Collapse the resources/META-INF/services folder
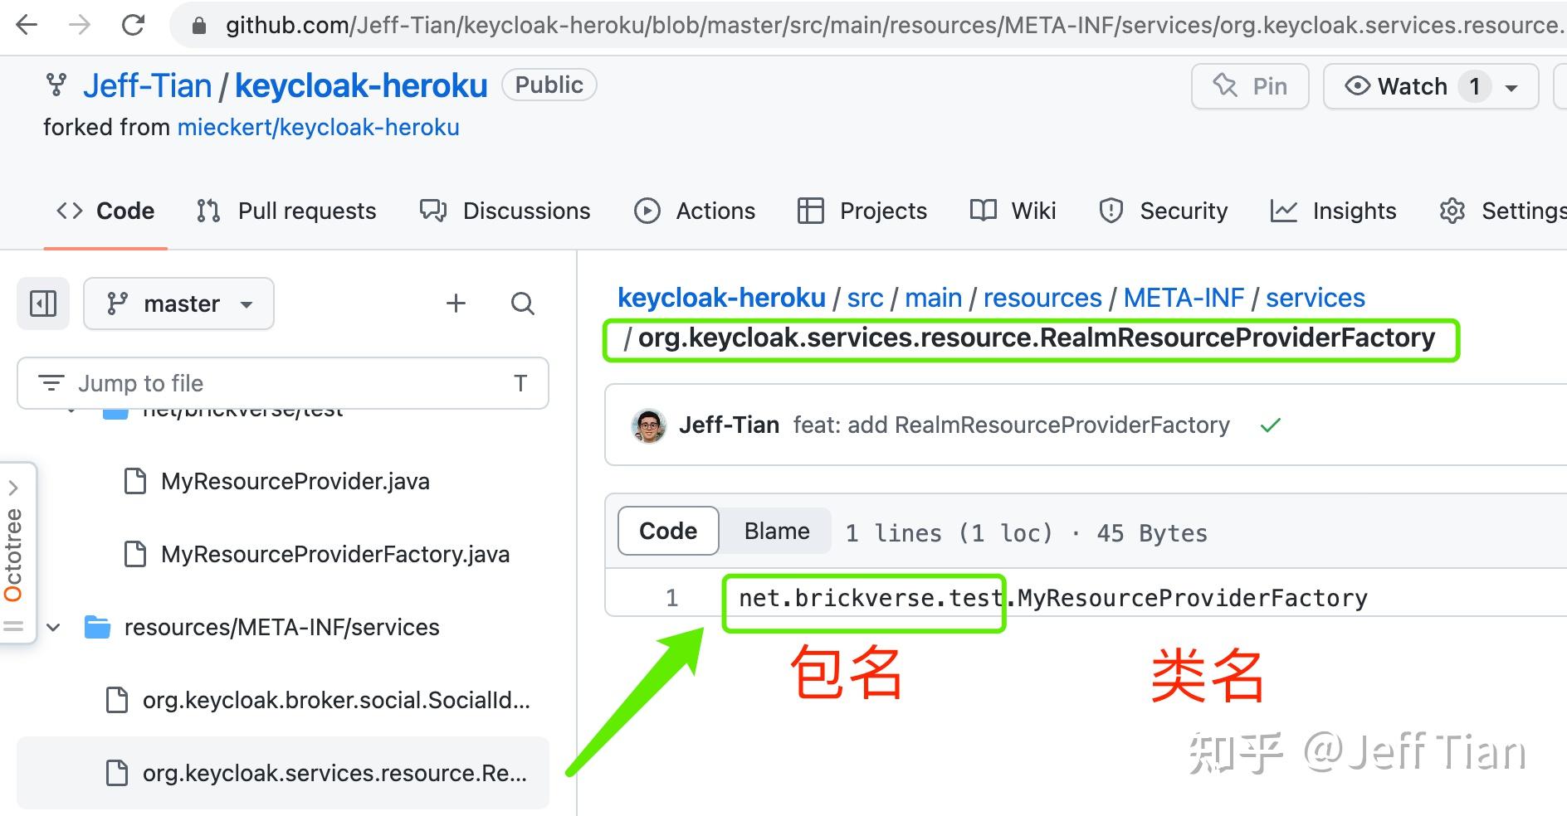The width and height of the screenshot is (1567, 816). (x=54, y=628)
